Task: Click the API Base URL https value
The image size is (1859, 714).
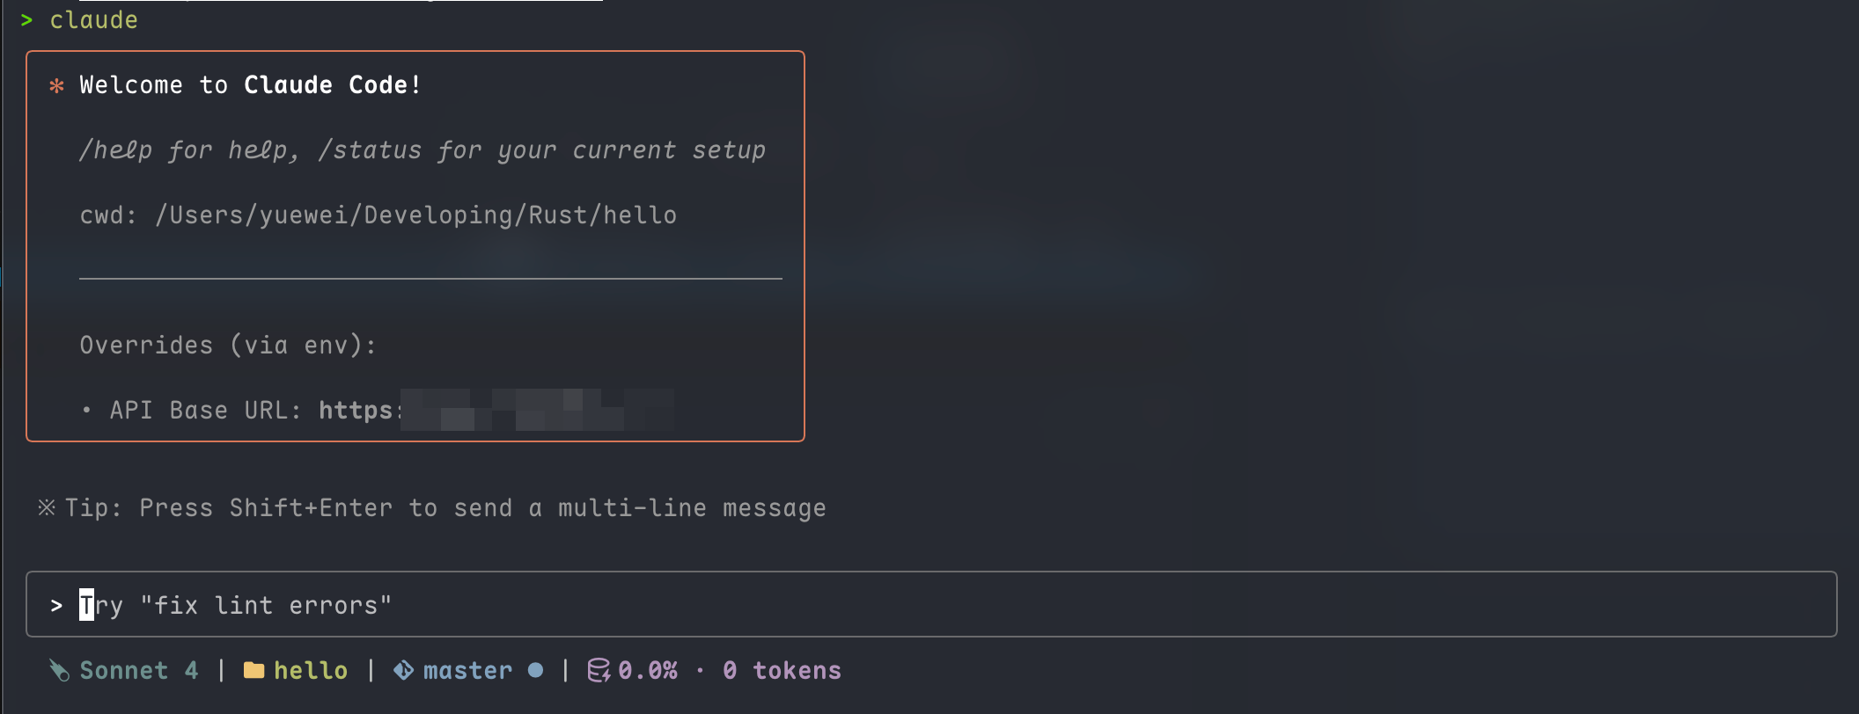Action: [x=496, y=410]
